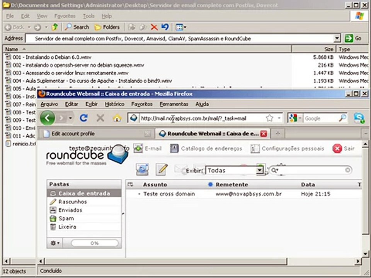Click Google search magnifier in Firefox
The height and width of the screenshot is (278, 371).
click(342, 118)
